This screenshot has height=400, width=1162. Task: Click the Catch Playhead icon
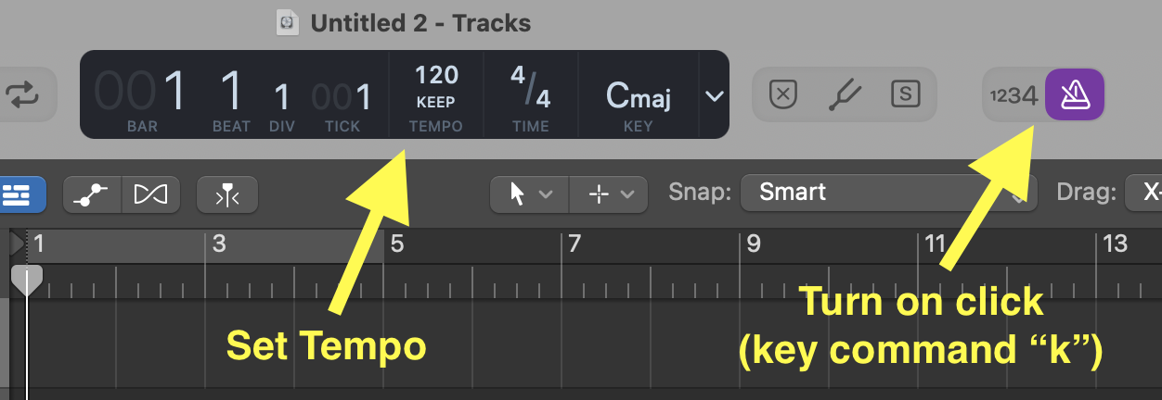226,194
